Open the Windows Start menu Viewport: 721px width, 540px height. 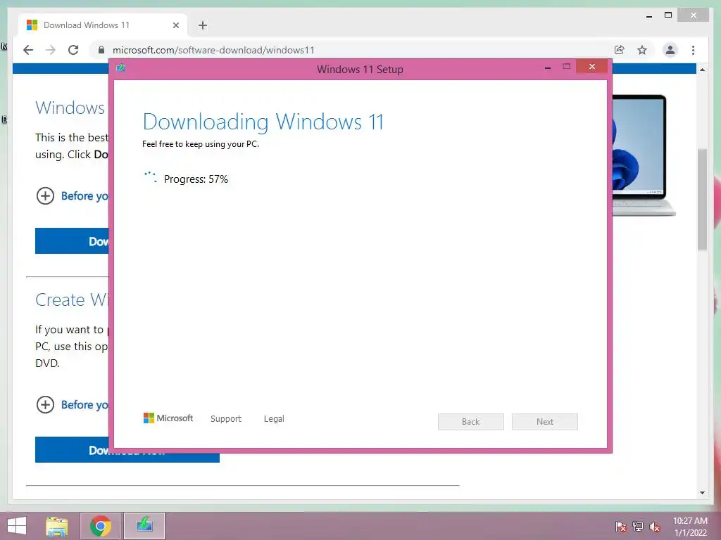[x=17, y=526]
